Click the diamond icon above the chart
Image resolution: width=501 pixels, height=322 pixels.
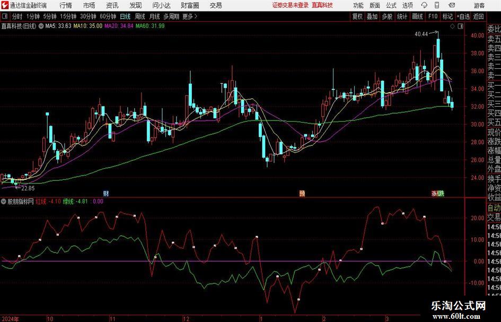452,26
